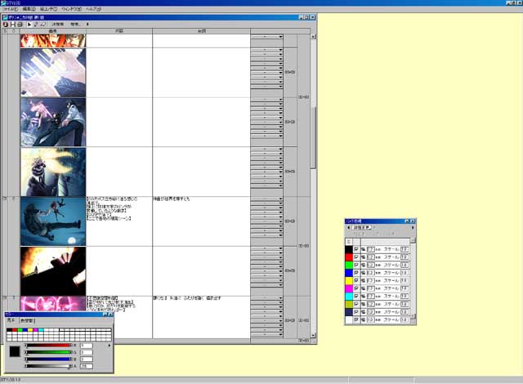Image resolution: width=523 pixels, height=384 pixels.
Task: Click the A alpha value input field
Action: (x=87, y=366)
